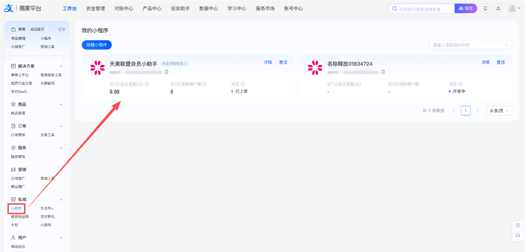Open the customer service headset icon
This screenshot has width=525, height=252.
(518, 235)
